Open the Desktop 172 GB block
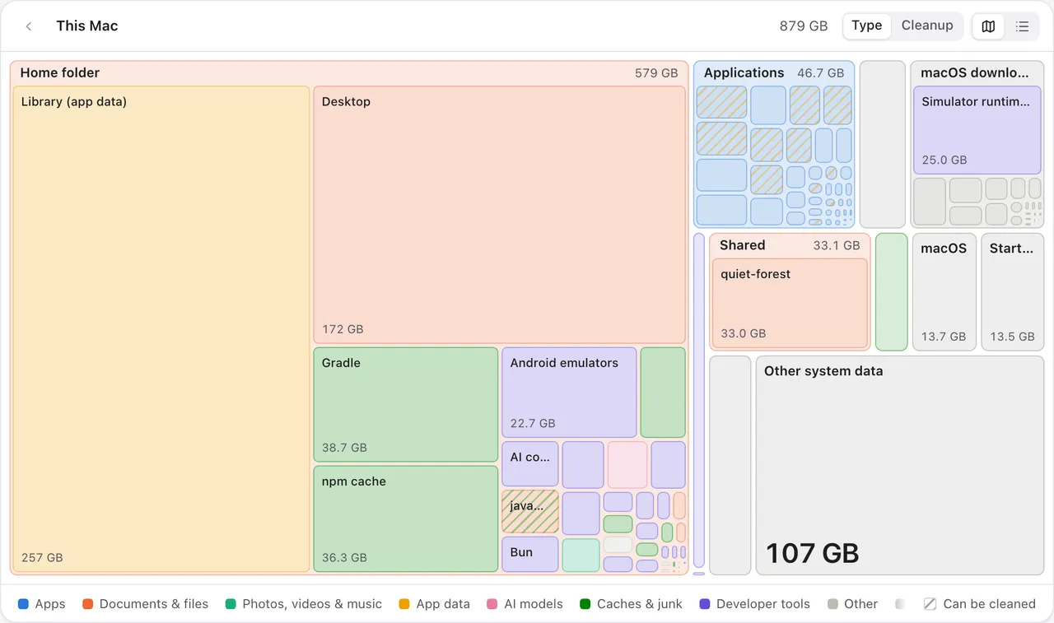Screen dimensions: 1054x623 (x=500, y=215)
